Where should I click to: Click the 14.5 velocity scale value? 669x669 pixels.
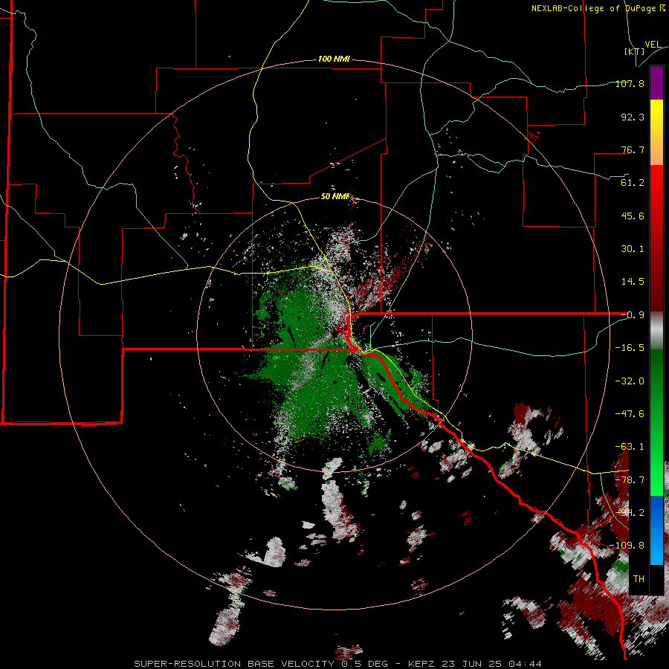pyautogui.click(x=633, y=282)
